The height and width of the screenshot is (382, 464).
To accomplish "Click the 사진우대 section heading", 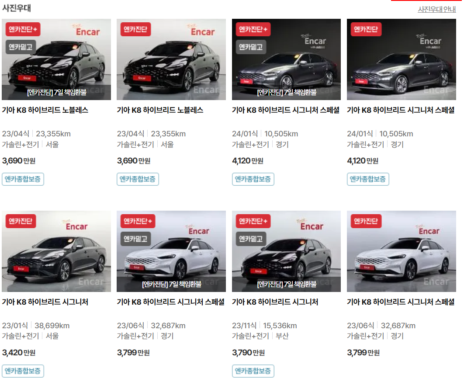I will tap(17, 8).
